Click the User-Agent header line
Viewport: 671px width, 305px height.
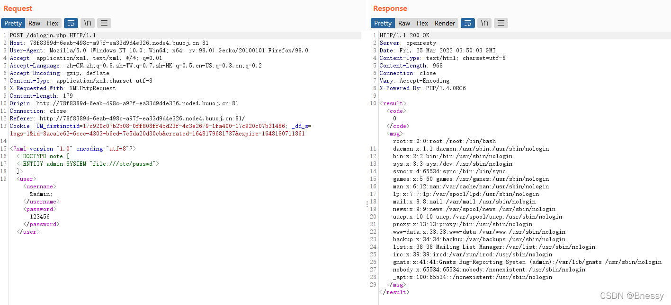coord(159,51)
